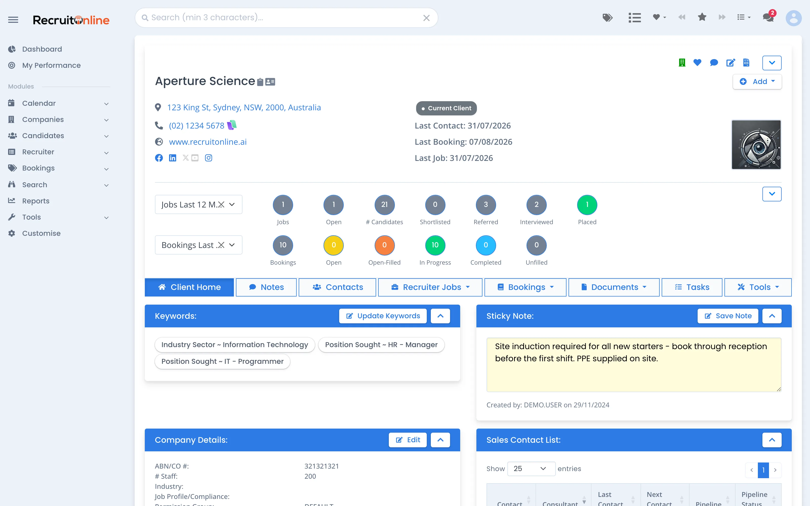Switch to the Tasks tab

point(692,287)
